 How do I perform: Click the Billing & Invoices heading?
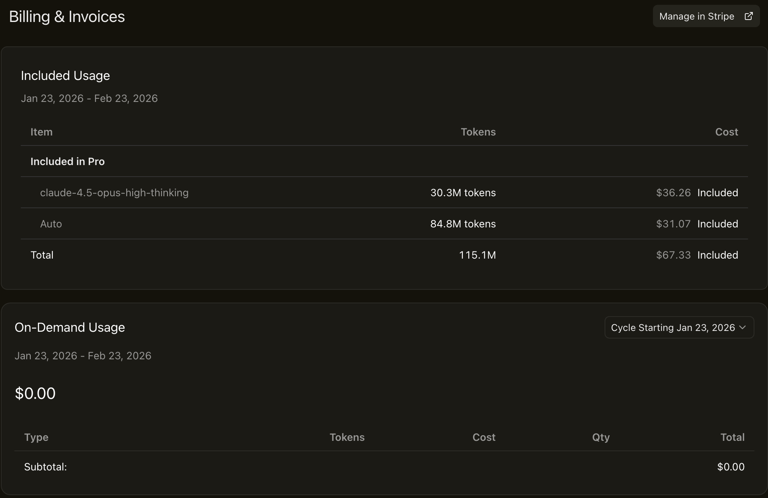pyautogui.click(x=67, y=17)
